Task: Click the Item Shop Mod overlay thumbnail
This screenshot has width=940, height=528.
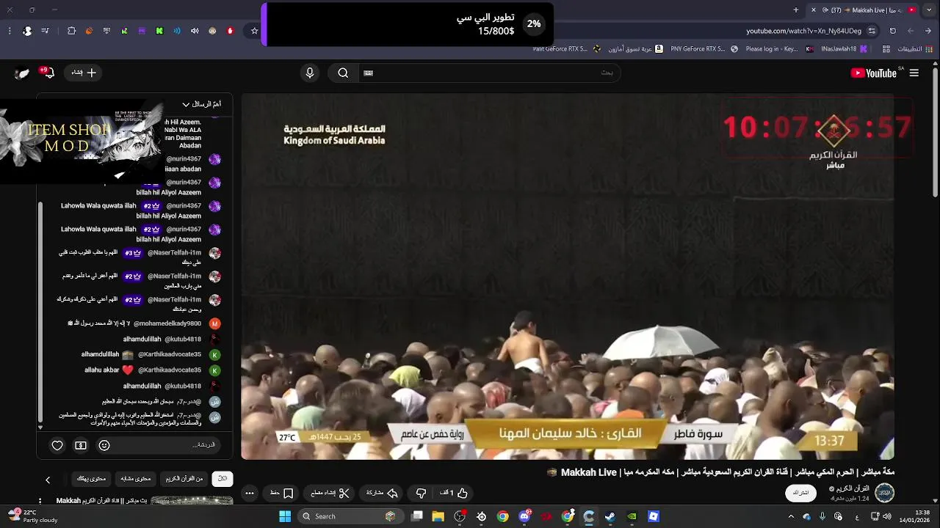Action: 81,139
